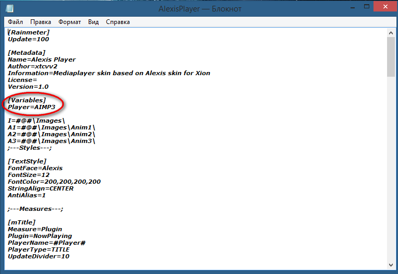398x274 pixels.
Task: Click the "FontSize=12" line
Action: pos(29,175)
